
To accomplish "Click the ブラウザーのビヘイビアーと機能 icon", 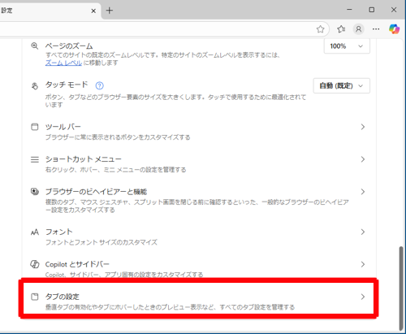I will [35, 192].
